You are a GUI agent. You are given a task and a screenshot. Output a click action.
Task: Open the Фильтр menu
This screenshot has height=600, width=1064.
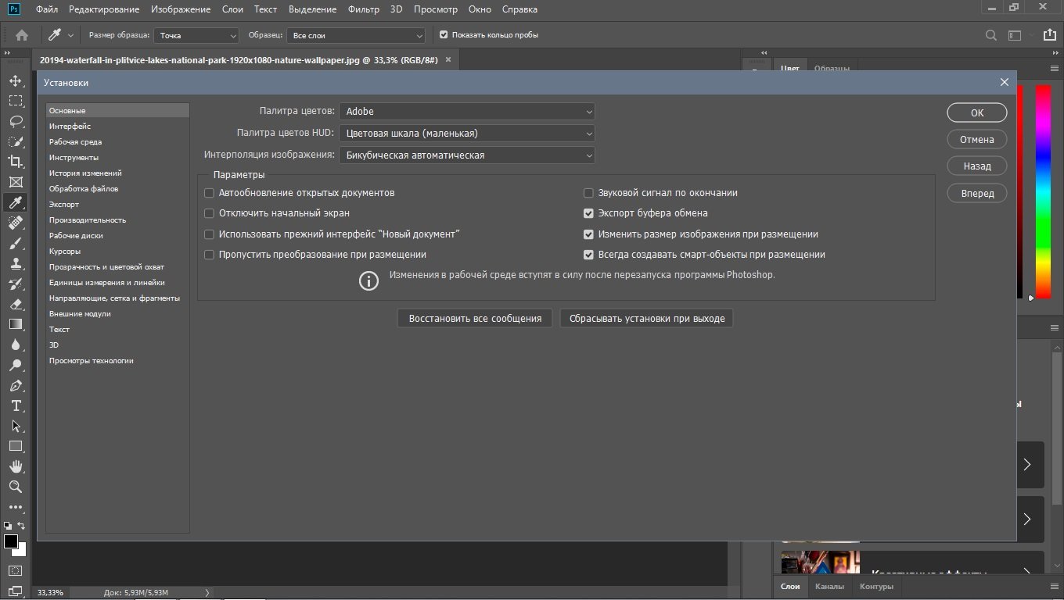[363, 9]
